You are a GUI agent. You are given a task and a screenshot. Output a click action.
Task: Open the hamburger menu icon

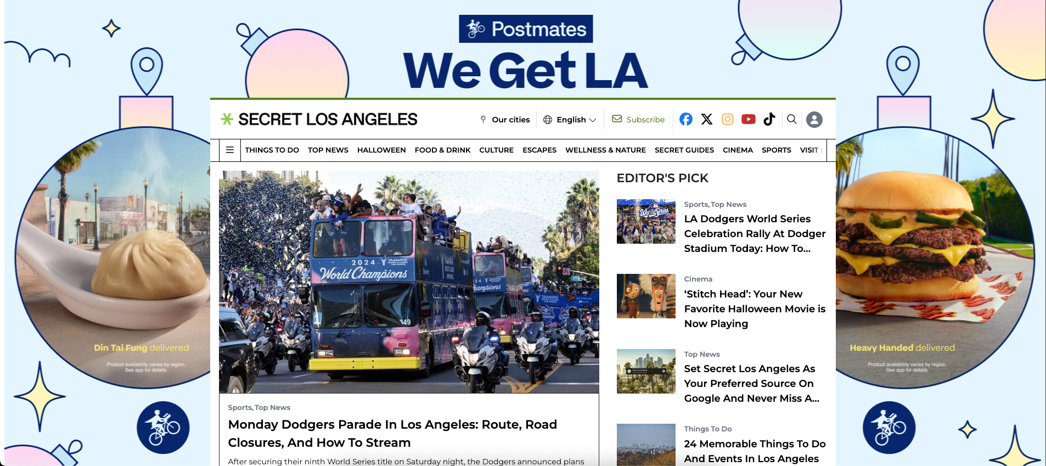click(x=230, y=150)
